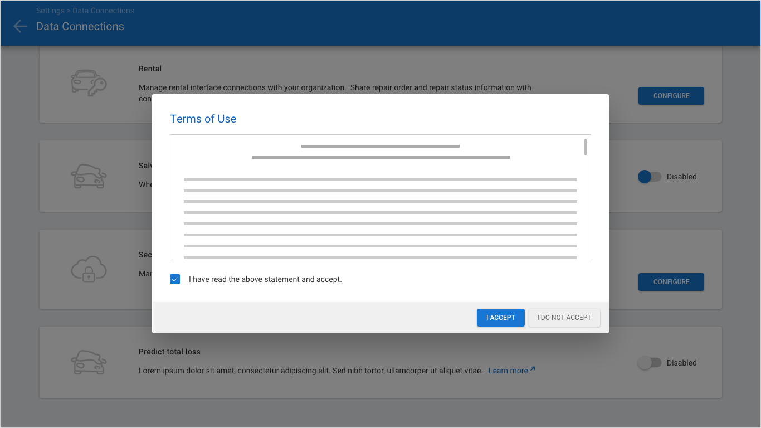The width and height of the screenshot is (761, 428).
Task: Click the back arrow in header
Action: 20,26
